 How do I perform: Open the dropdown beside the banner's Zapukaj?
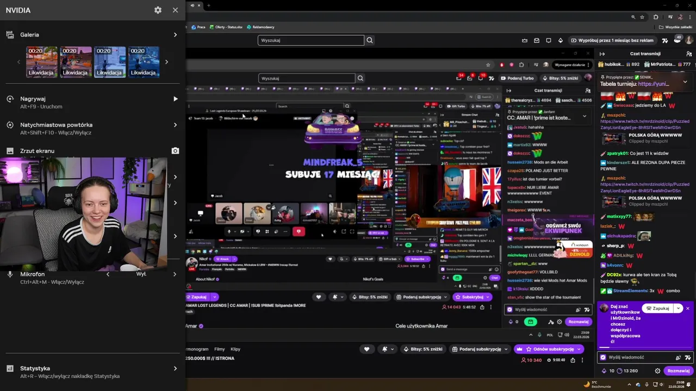(678, 308)
